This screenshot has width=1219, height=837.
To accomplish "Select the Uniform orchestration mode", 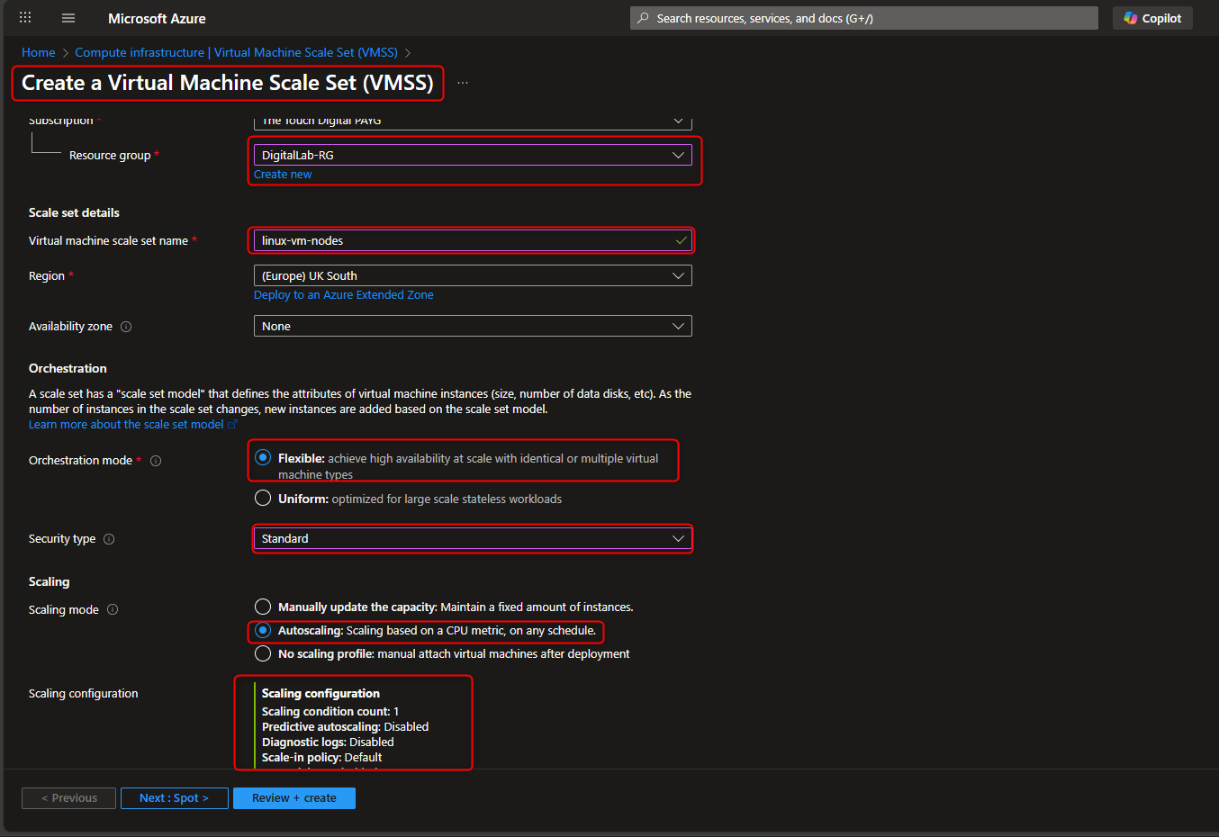I will (262, 497).
